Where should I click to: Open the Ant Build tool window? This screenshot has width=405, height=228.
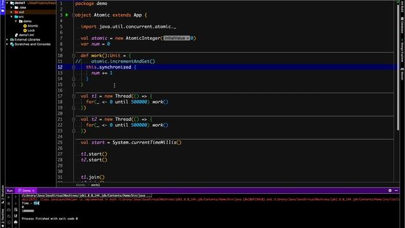[x=402, y=6]
